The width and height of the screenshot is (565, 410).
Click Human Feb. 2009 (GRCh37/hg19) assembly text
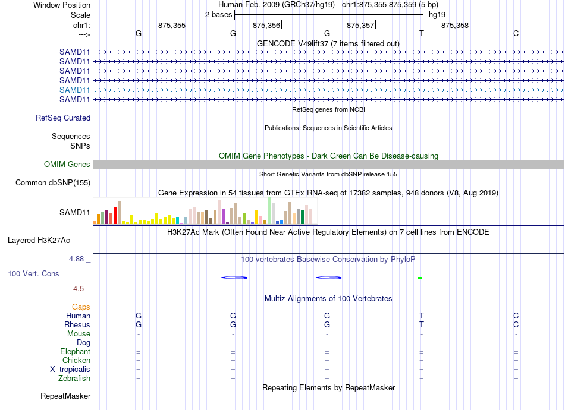277,5
